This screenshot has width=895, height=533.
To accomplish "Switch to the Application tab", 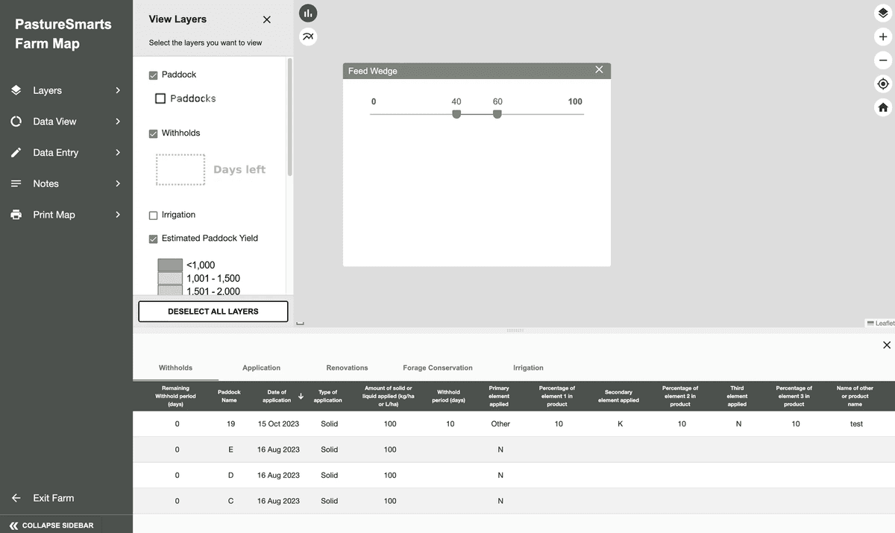I will 261,368.
